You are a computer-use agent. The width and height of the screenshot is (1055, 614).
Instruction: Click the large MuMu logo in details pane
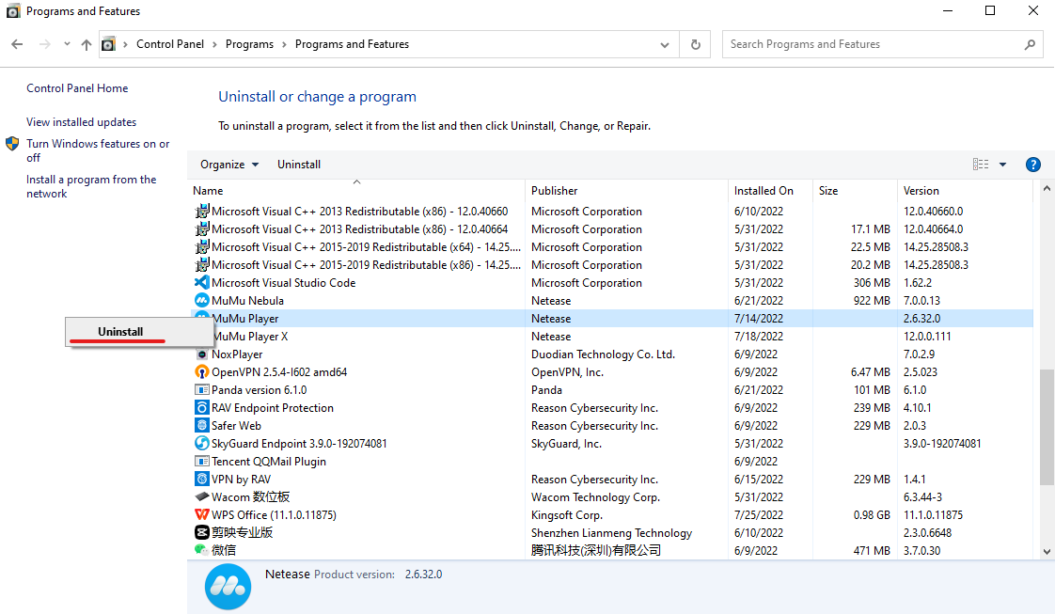(228, 587)
